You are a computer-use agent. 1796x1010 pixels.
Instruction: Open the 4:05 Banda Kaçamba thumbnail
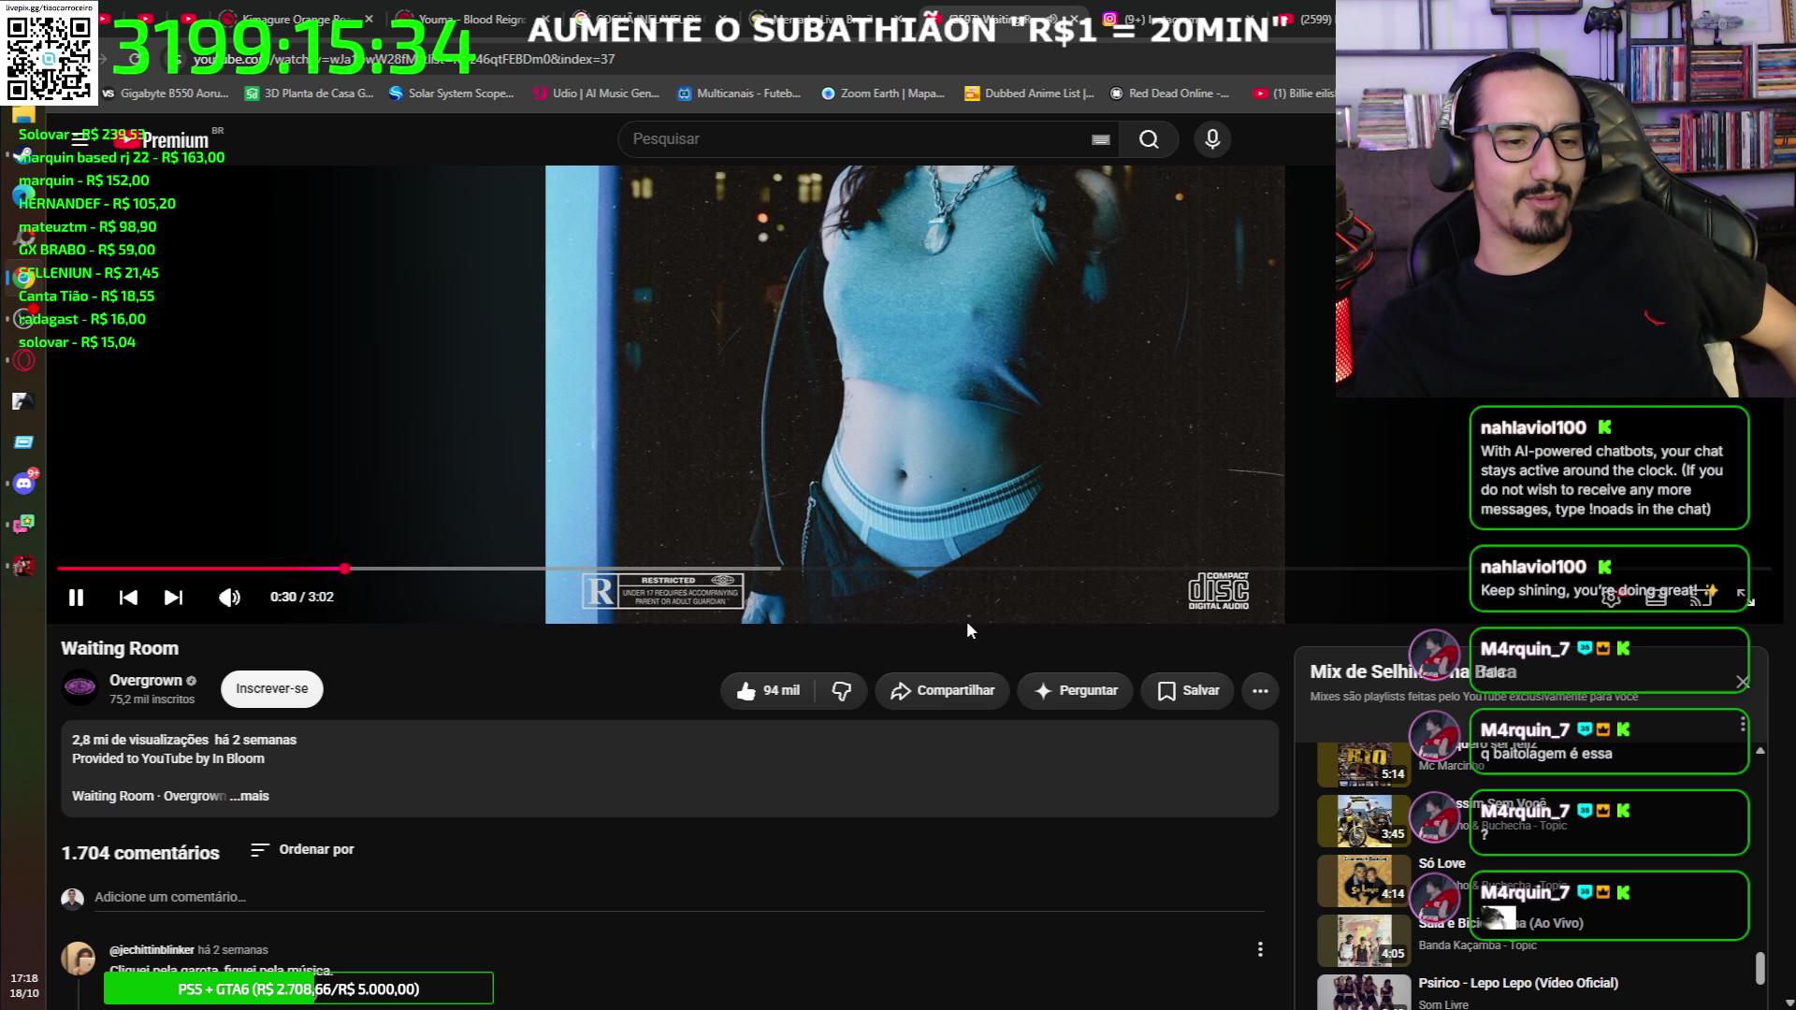1364,941
